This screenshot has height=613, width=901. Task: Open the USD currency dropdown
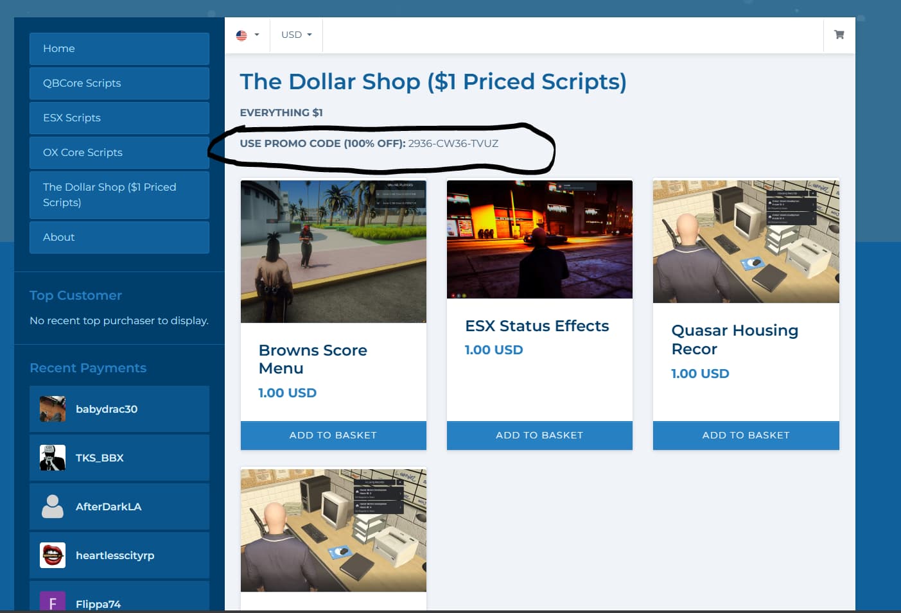pos(296,35)
